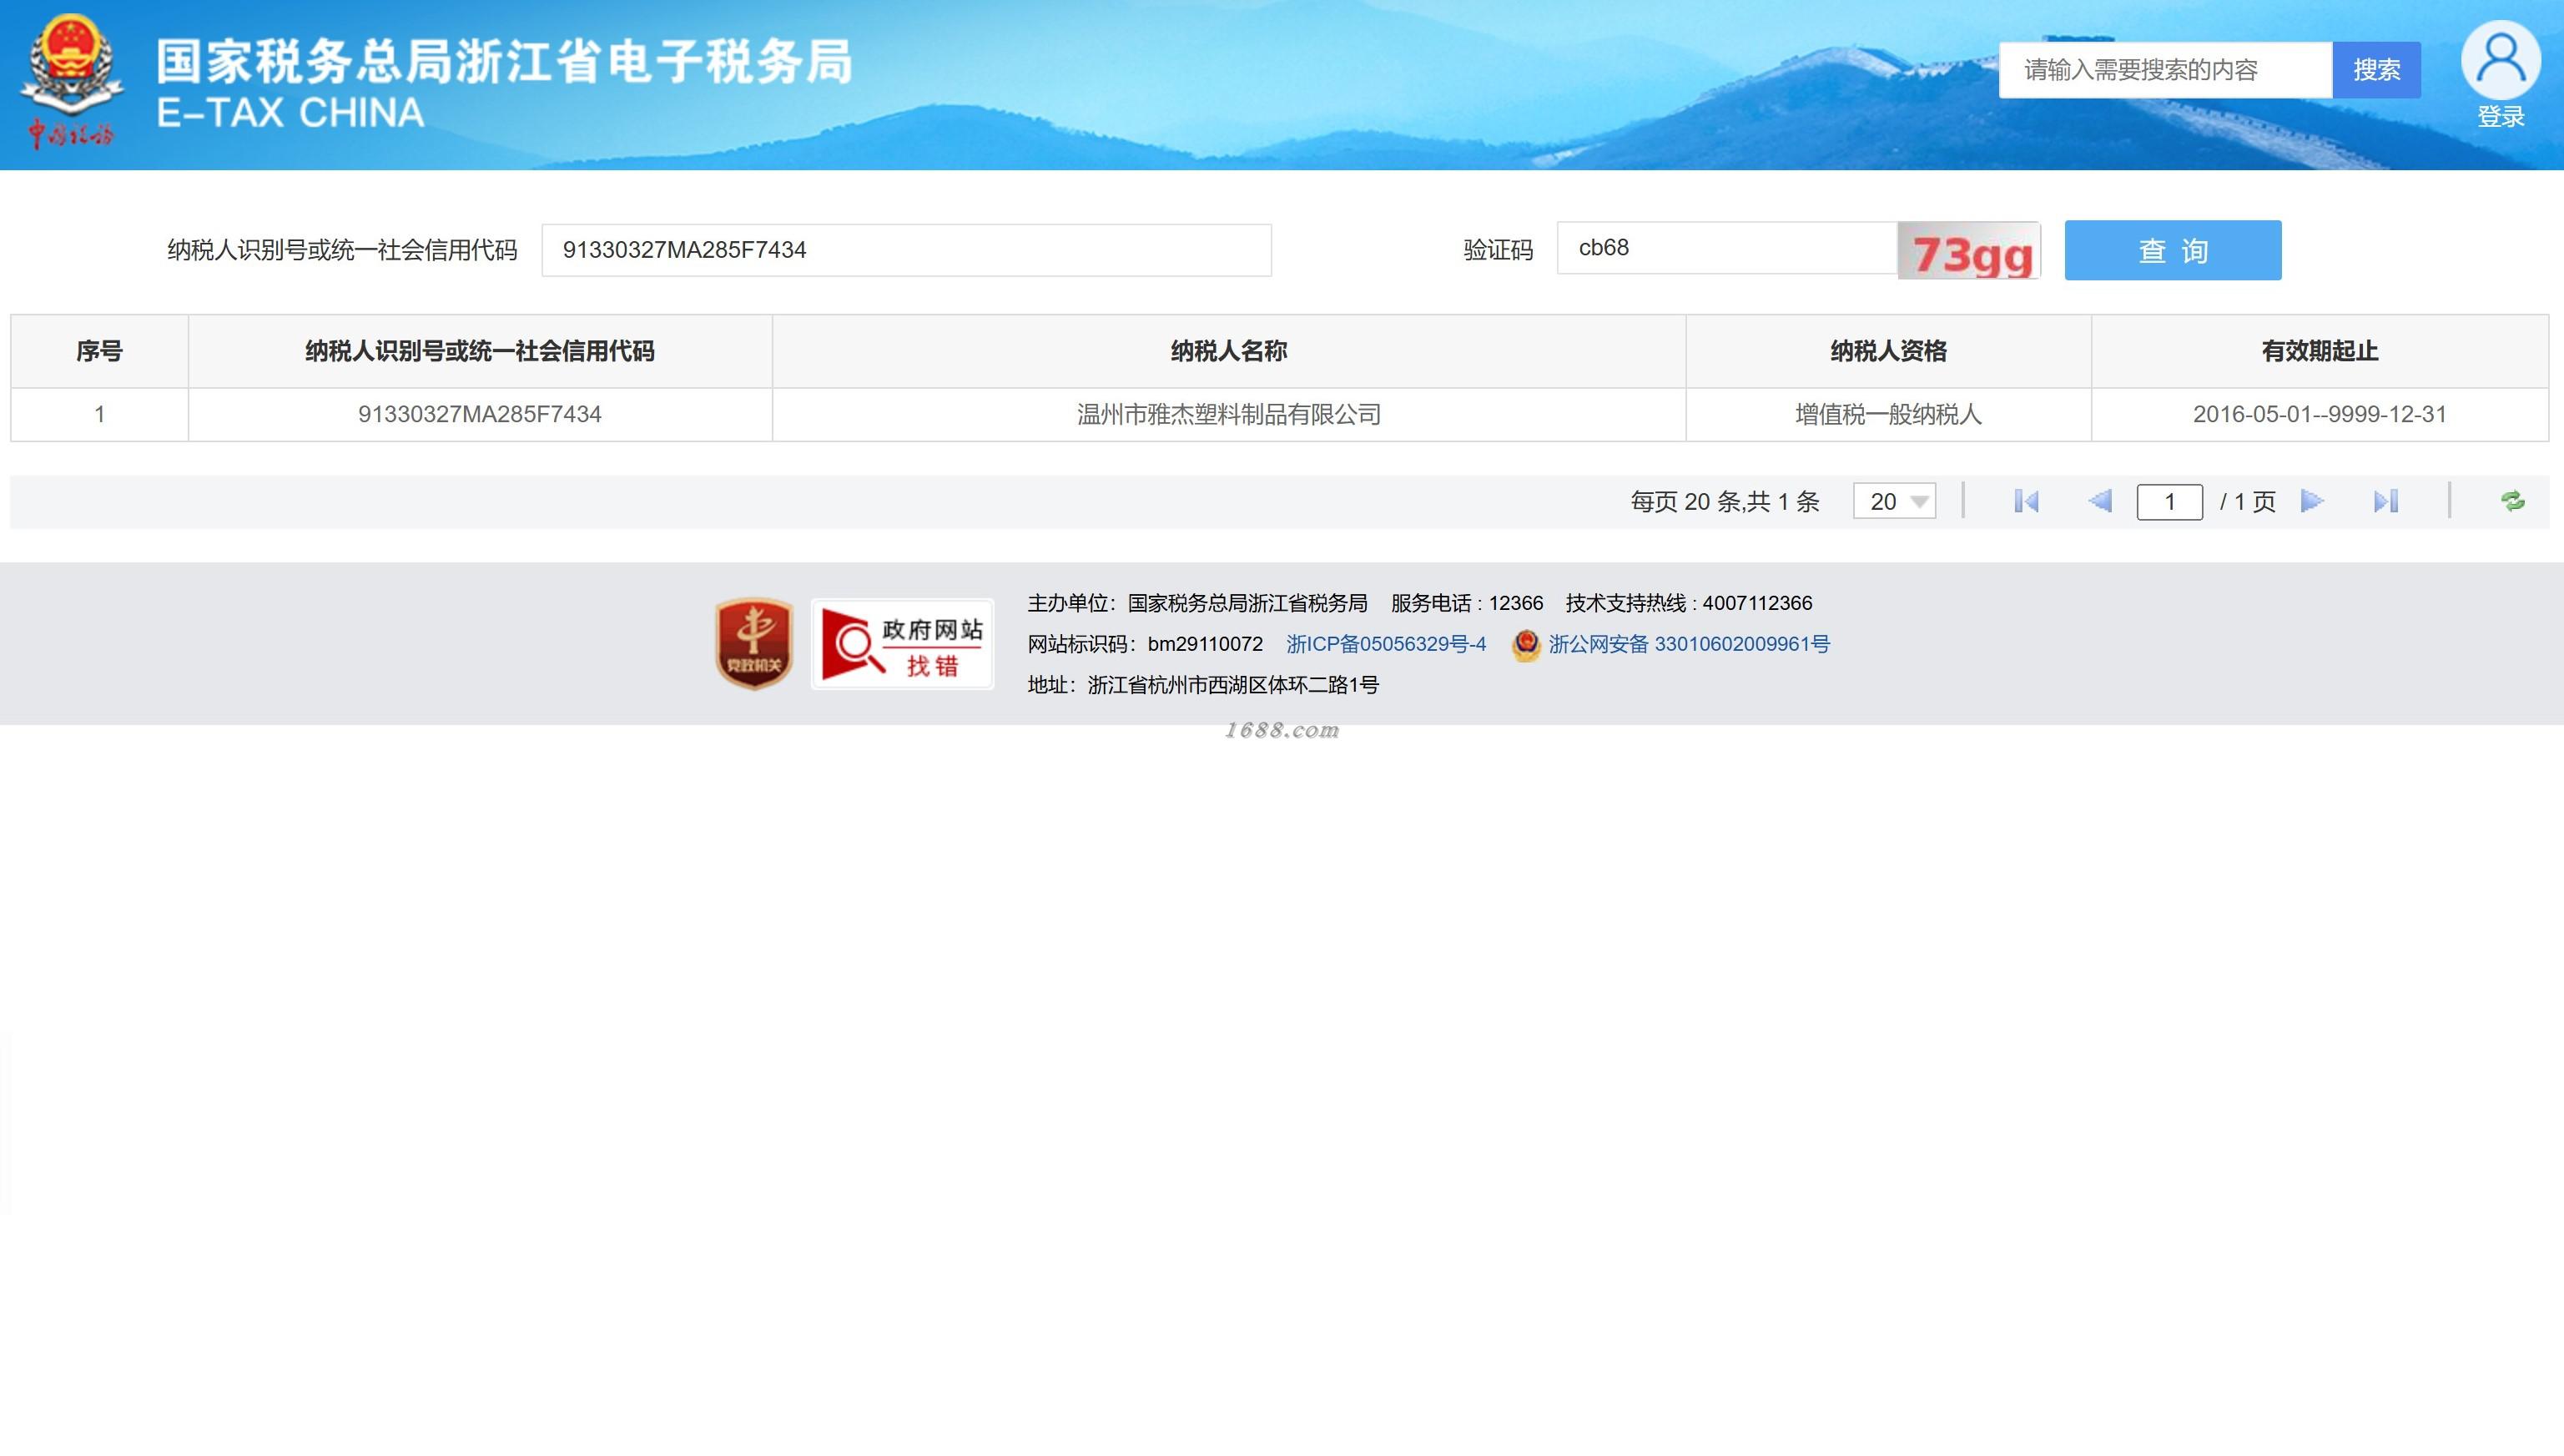
Task: Click 纳税人识别号或统一社会信用代码 column header
Action: pos(480,351)
